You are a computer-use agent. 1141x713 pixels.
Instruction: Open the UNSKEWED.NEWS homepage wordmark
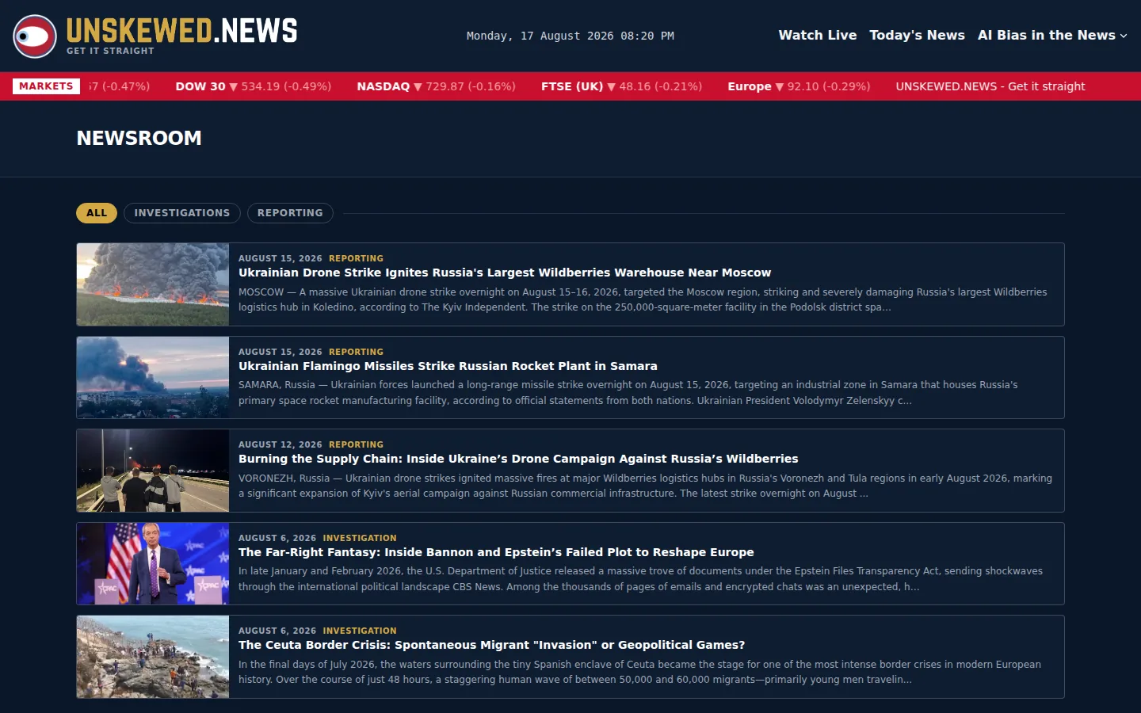(182, 31)
